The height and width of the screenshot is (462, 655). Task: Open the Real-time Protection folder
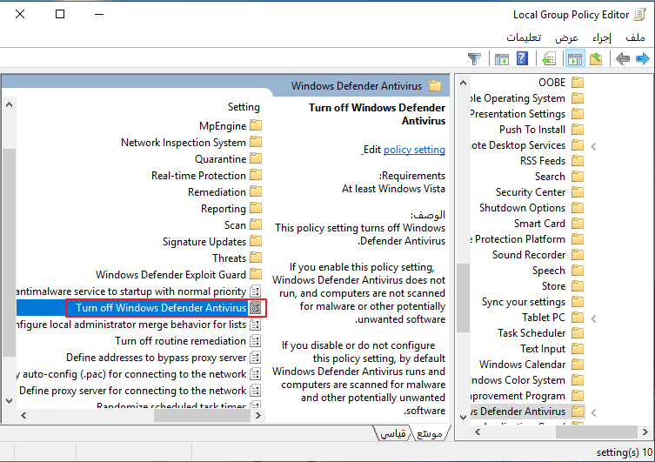pyautogui.click(x=198, y=176)
